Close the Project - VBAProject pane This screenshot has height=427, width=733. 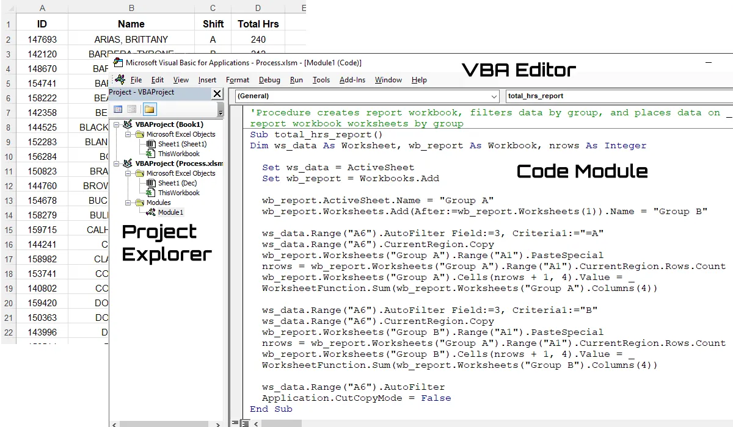point(217,93)
